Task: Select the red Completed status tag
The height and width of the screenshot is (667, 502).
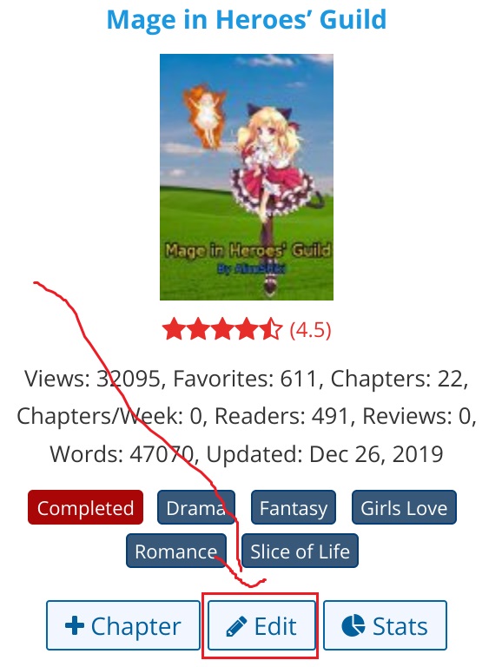Action: coord(85,507)
